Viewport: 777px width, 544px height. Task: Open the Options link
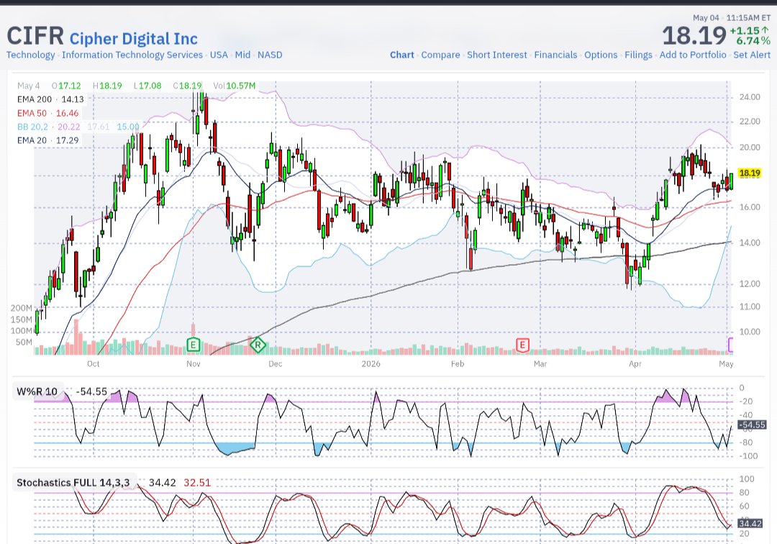pyautogui.click(x=601, y=55)
